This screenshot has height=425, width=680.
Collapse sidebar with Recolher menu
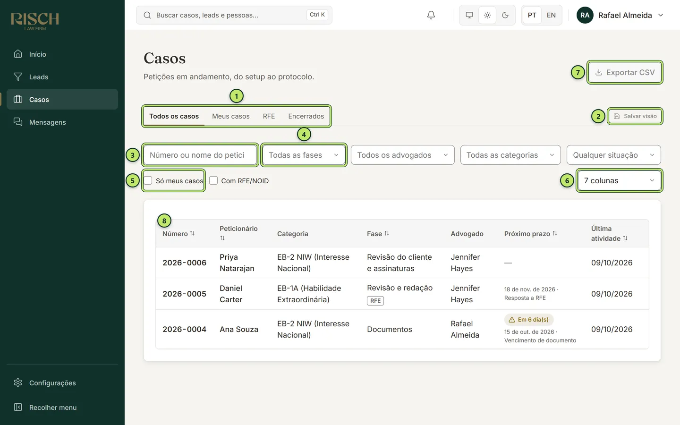(x=62, y=408)
